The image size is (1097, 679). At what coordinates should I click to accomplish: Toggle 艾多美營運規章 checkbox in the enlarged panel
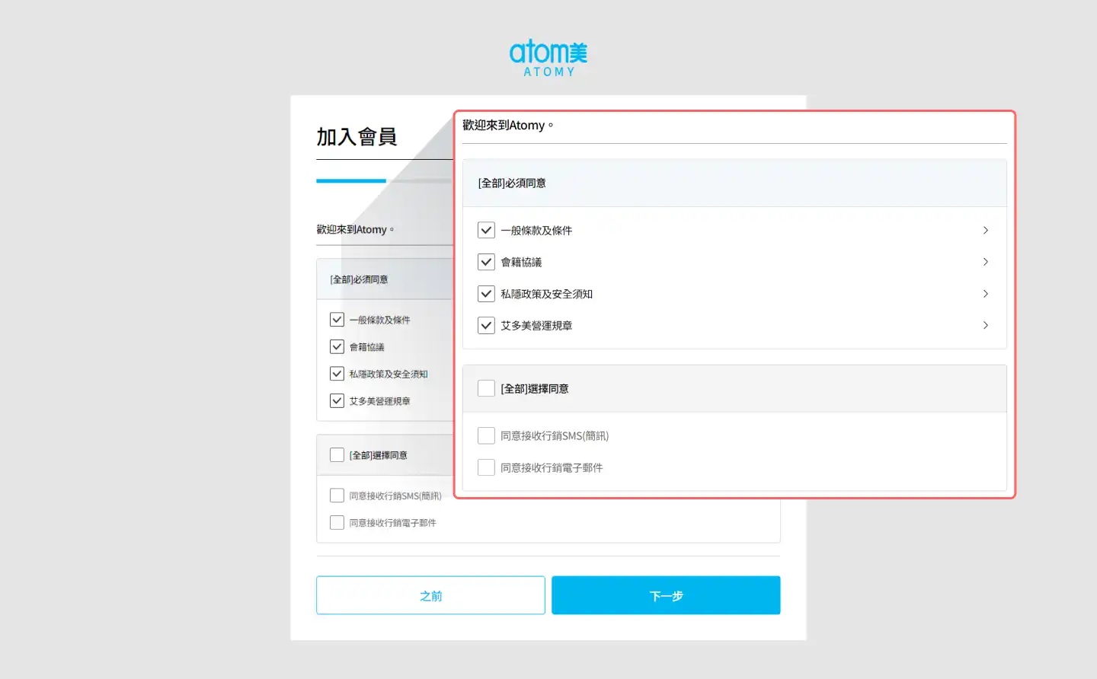pos(486,326)
